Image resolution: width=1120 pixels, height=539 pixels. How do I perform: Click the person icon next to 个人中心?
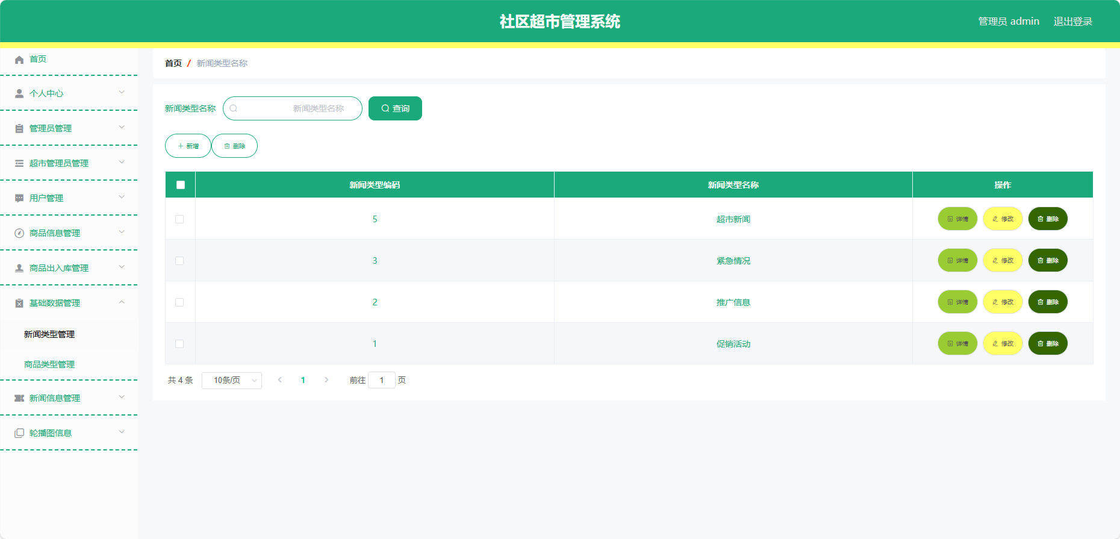19,93
